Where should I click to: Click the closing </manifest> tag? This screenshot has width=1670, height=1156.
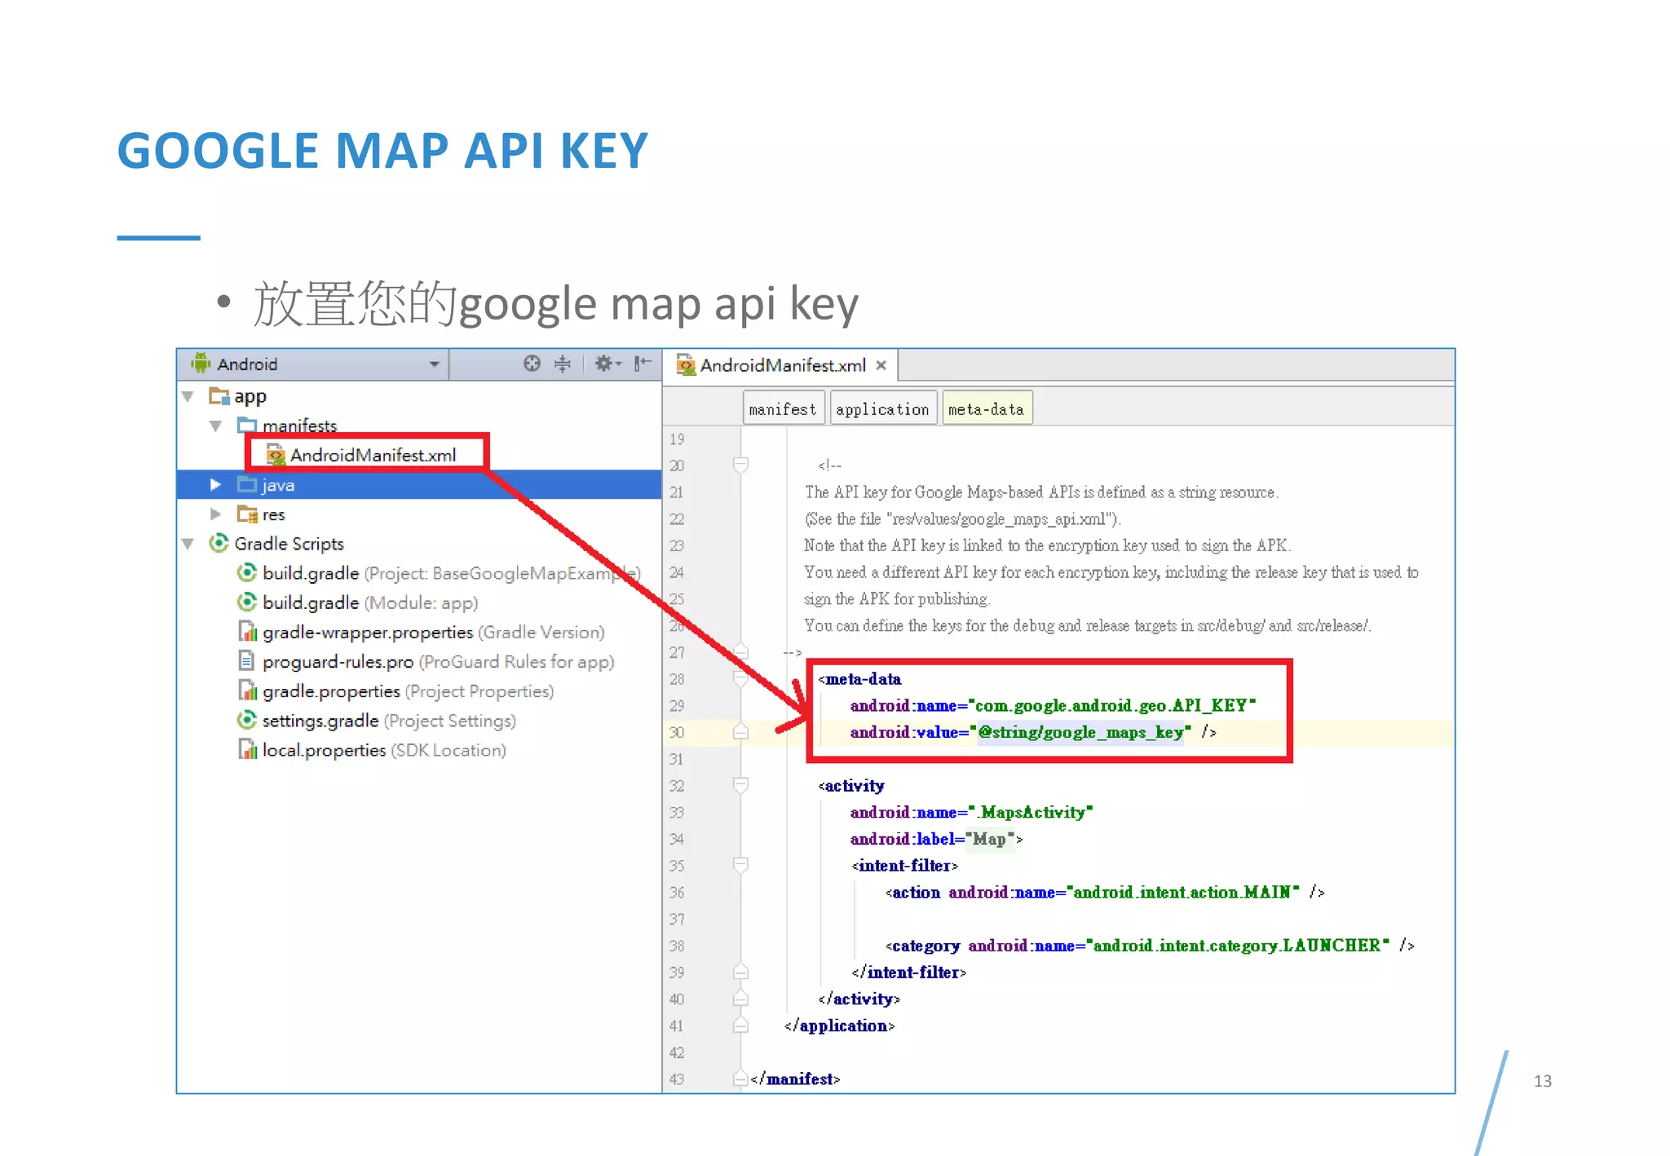pyautogui.click(x=795, y=1079)
